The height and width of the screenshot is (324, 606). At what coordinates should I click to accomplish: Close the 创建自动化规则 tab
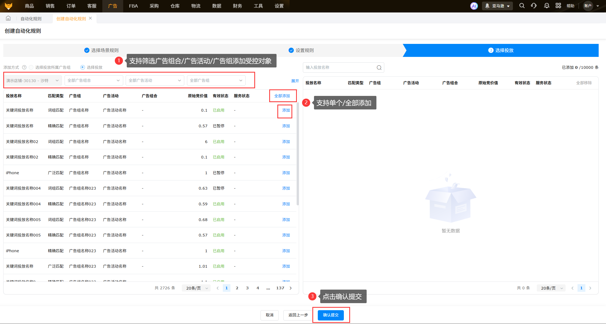click(90, 18)
